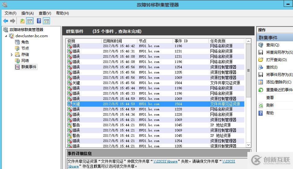Toggle the console tree pane toolbar icon
The height and width of the screenshot is (169, 293).
30,21
